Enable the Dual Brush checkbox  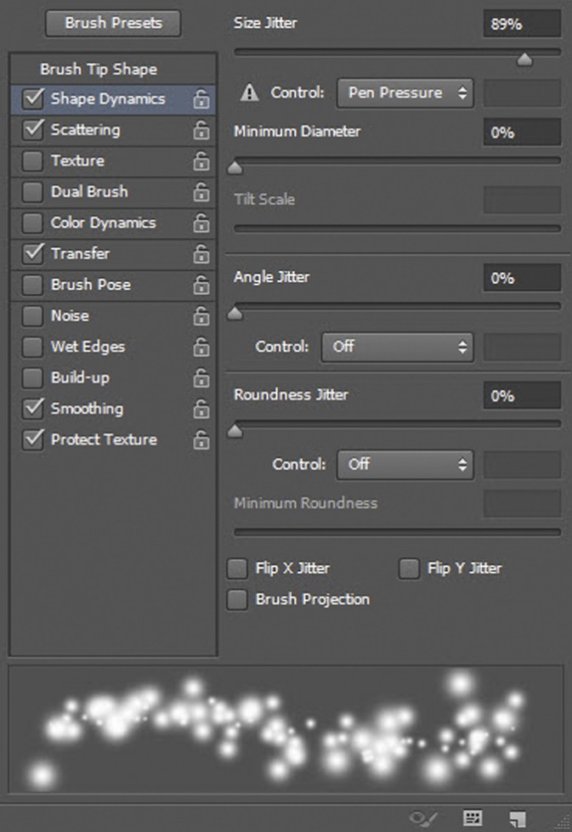coord(32,192)
